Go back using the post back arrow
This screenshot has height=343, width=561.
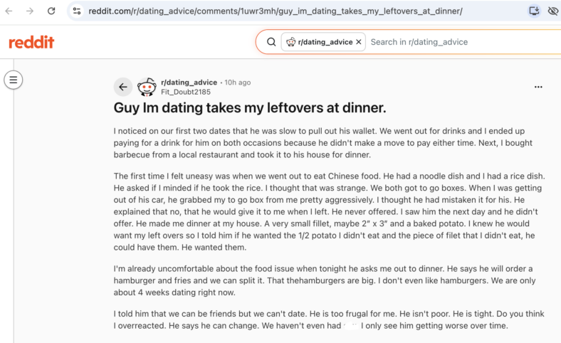point(123,87)
